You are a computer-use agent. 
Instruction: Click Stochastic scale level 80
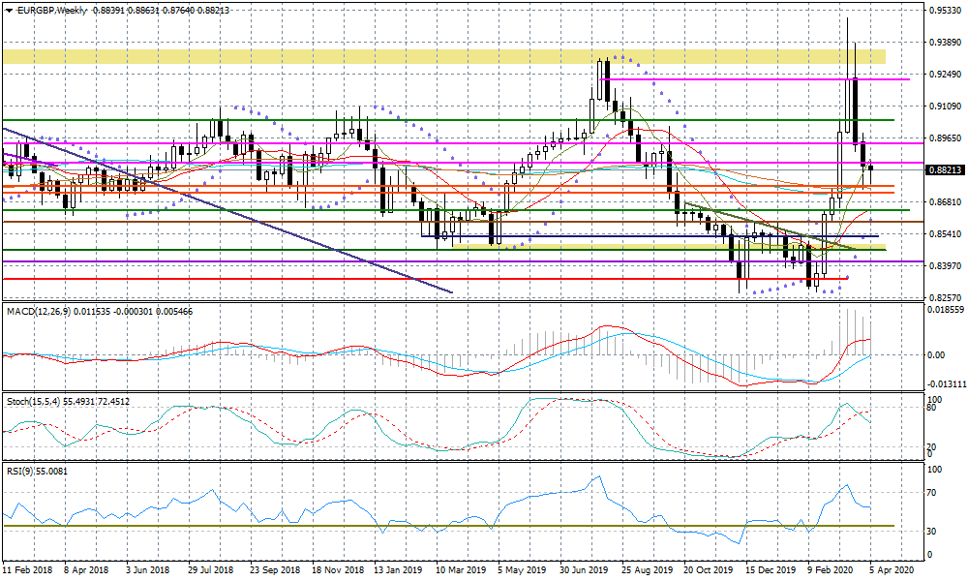[x=932, y=408]
